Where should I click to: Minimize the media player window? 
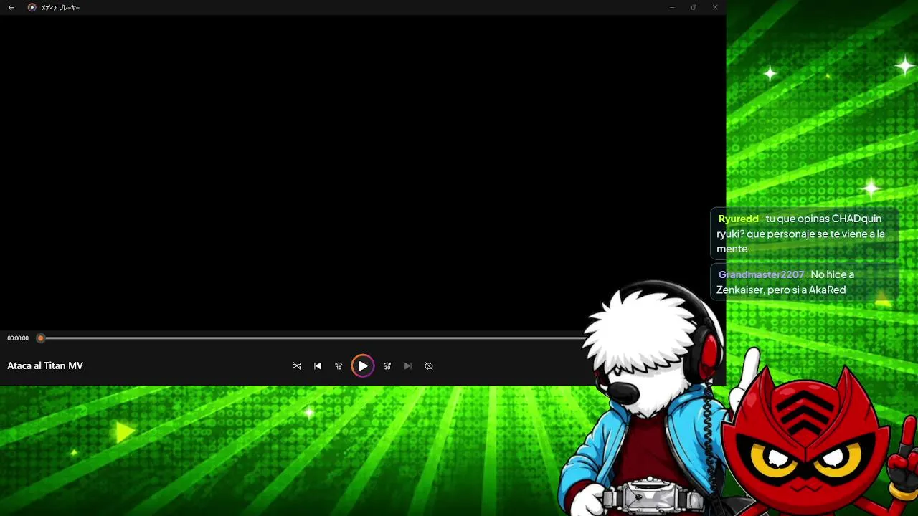click(x=672, y=7)
